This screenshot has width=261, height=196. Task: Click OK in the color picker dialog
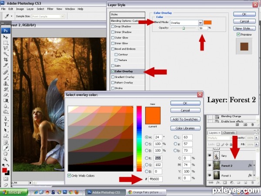pos(185,103)
